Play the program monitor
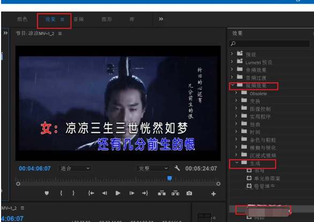 coord(118,193)
